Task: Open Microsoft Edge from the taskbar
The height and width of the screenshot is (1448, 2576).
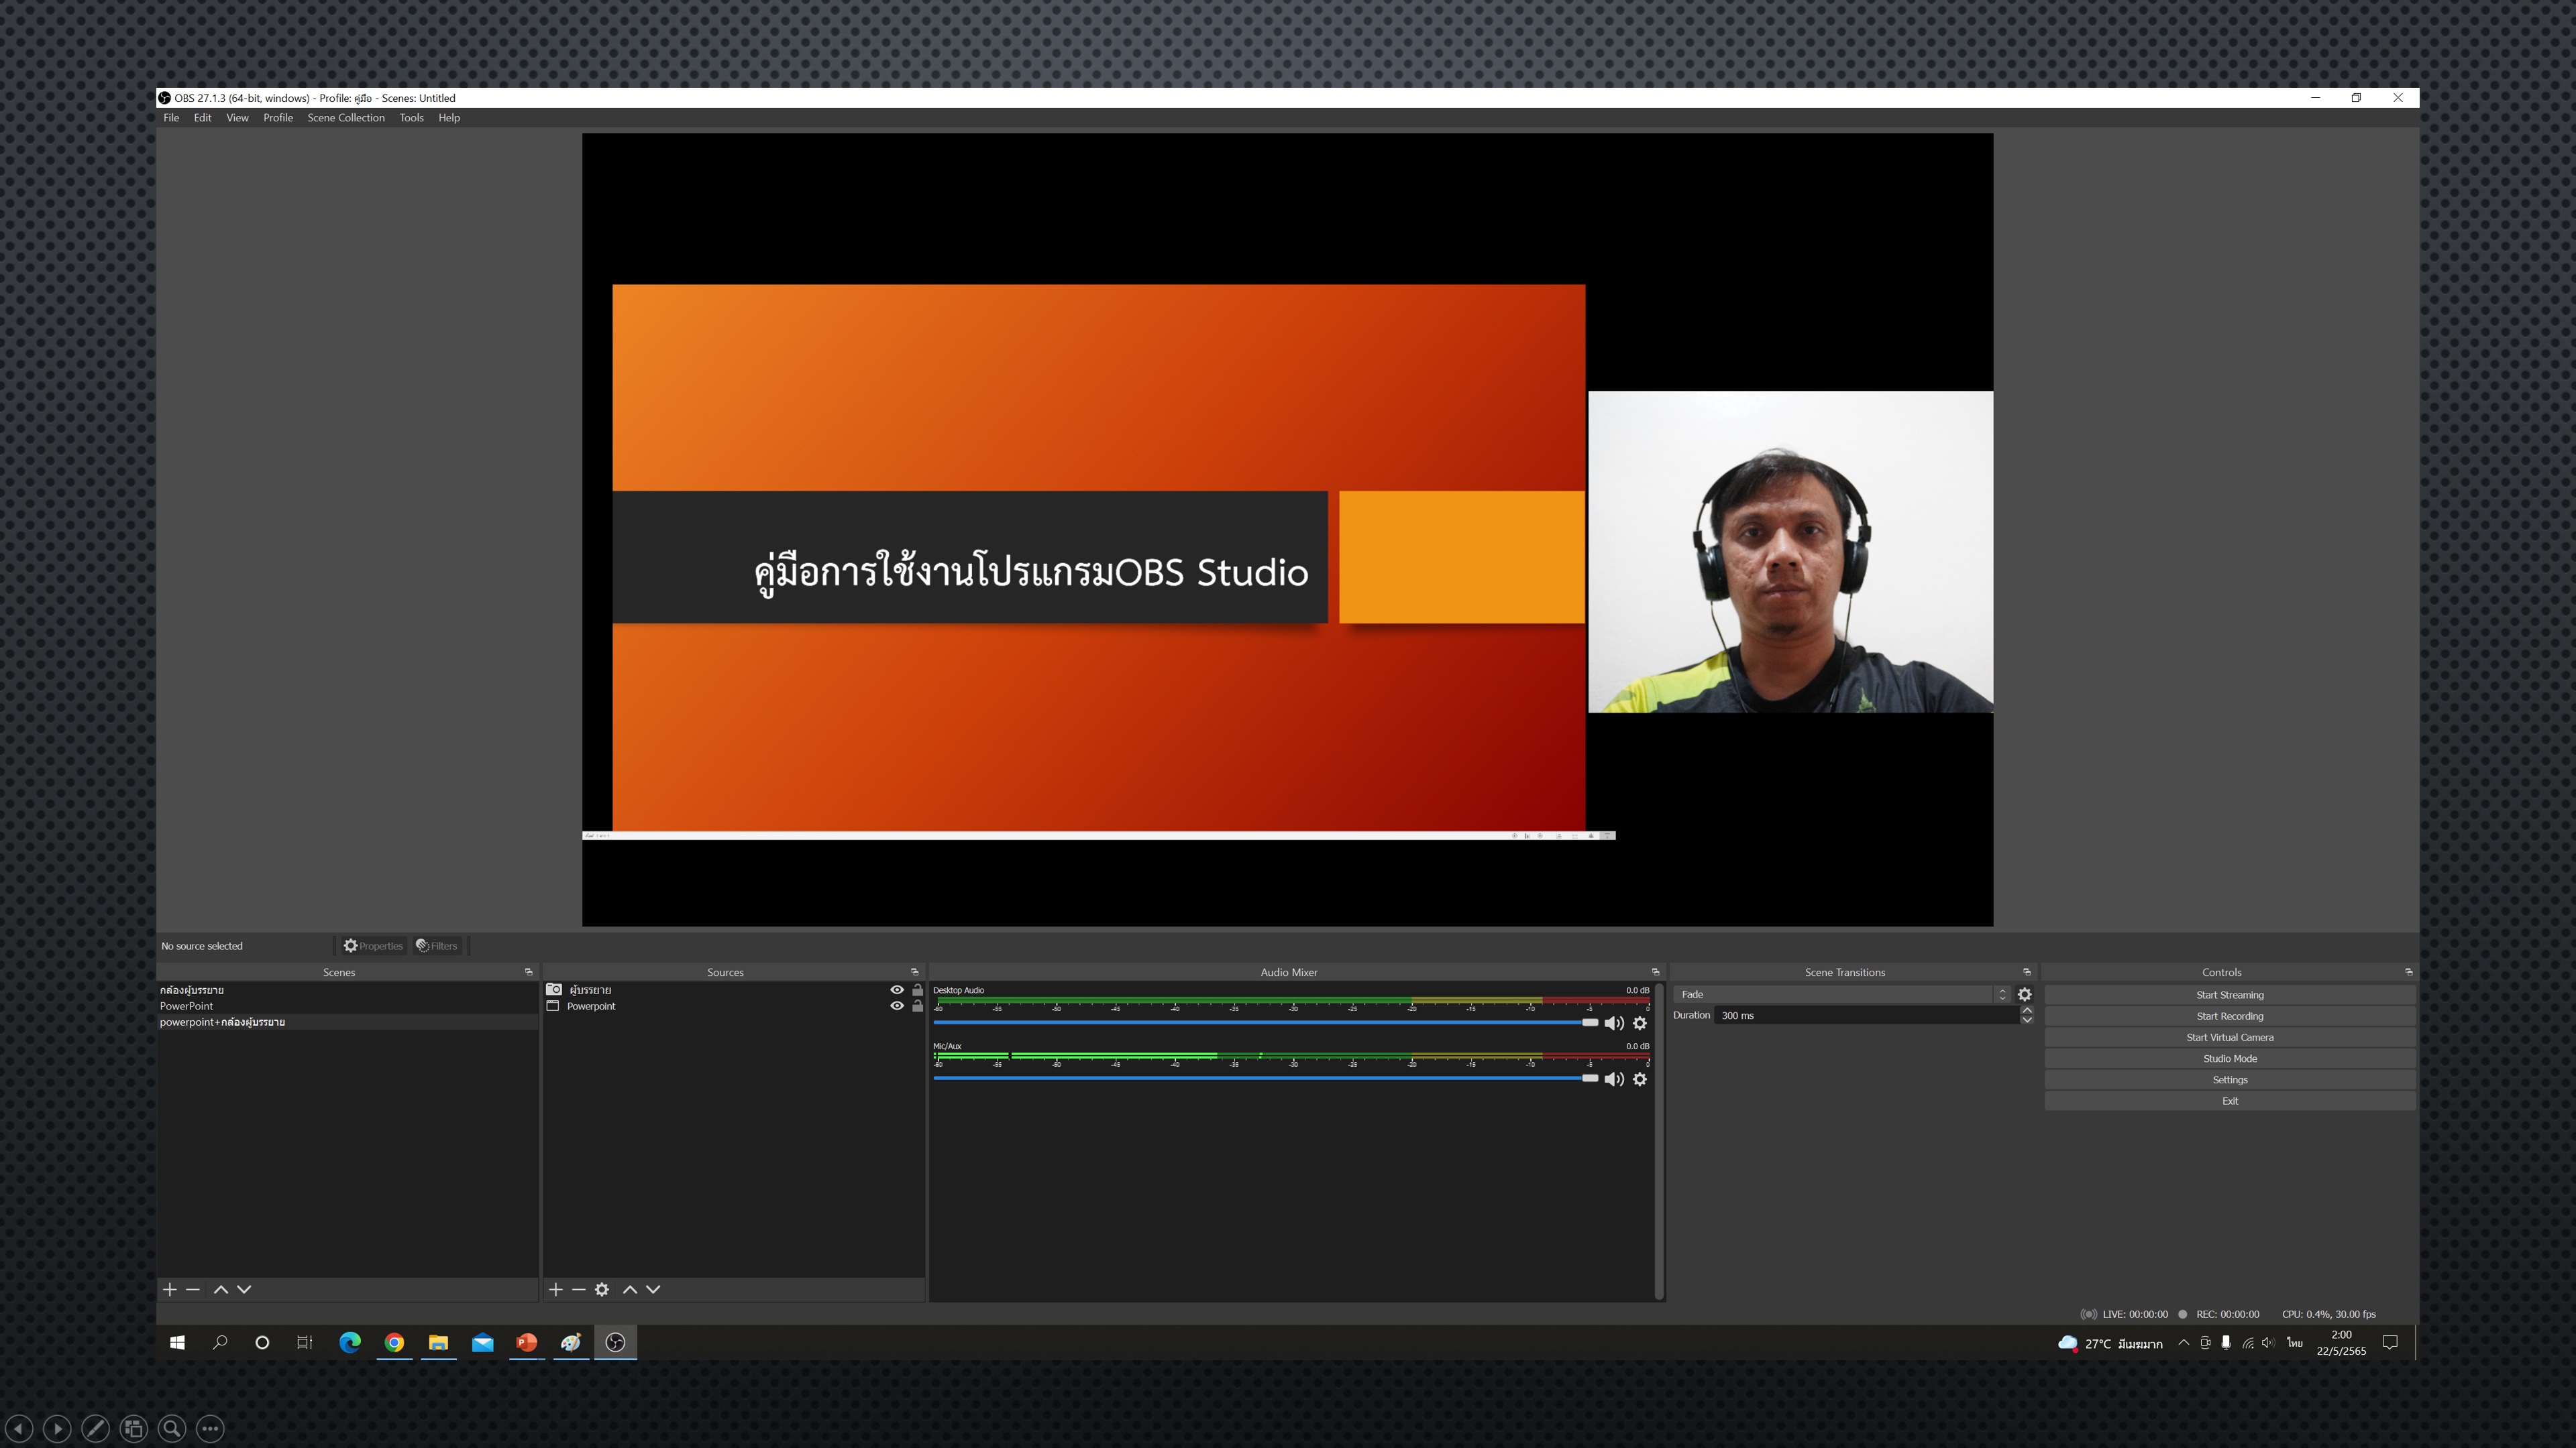Action: tap(349, 1343)
